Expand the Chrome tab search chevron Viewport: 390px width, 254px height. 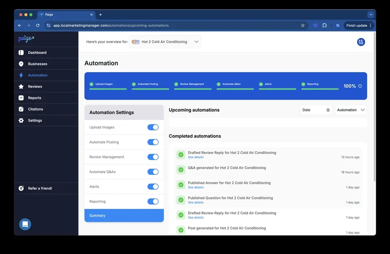371,15
